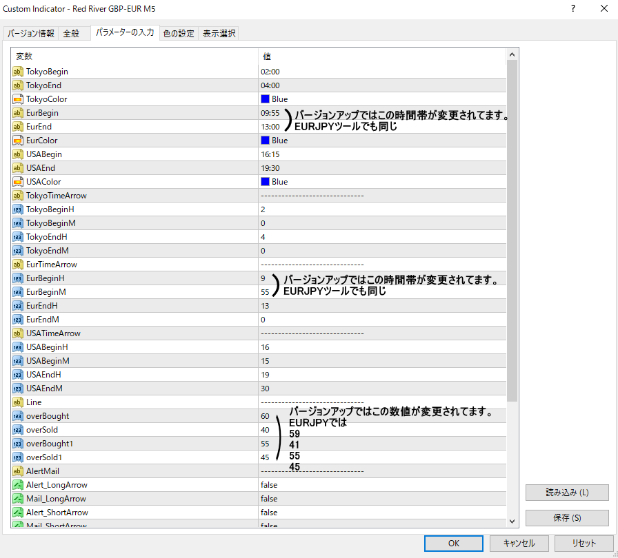Image resolution: width=618 pixels, height=558 pixels.
Task: Click the string icon beside TokyoBegin
Action: (18, 72)
